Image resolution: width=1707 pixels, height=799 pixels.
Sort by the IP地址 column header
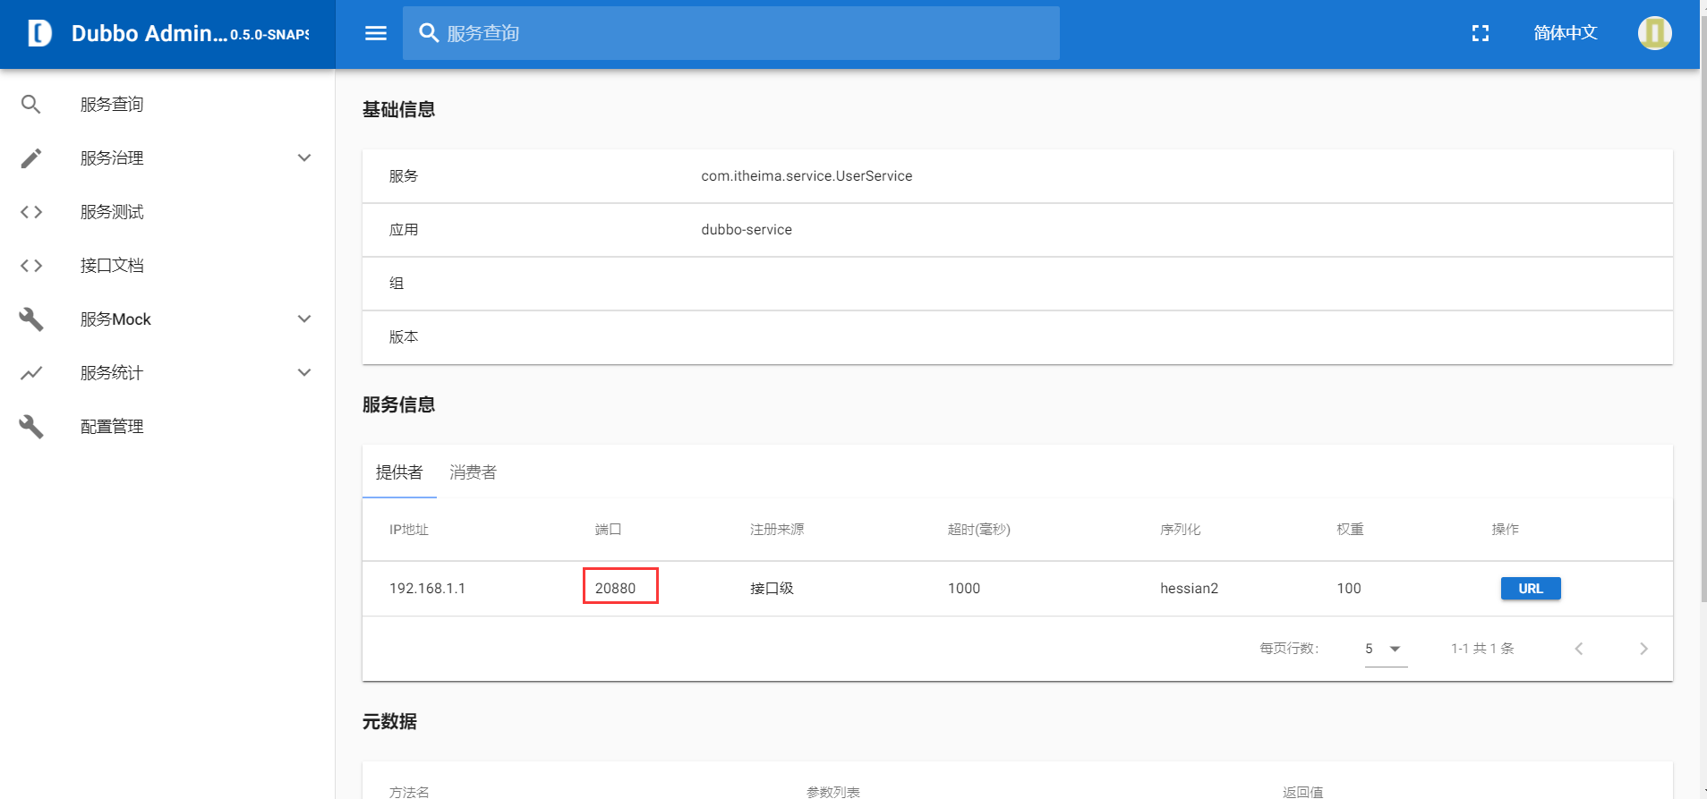click(x=409, y=530)
